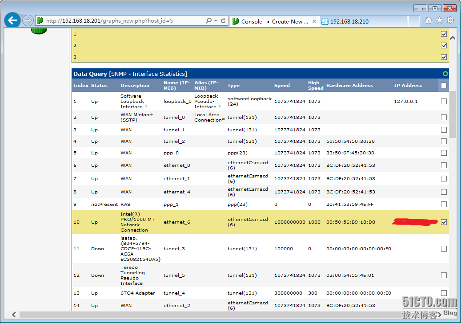Image resolution: width=461 pixels, height=323 pixels.
Task: Click the horizontal scrollbar left arrow
Action: tap(14, 315)
